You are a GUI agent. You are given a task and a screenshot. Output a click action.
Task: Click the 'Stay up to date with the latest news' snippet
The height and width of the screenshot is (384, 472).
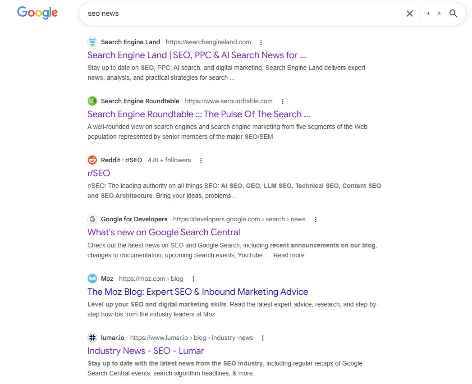225,368
